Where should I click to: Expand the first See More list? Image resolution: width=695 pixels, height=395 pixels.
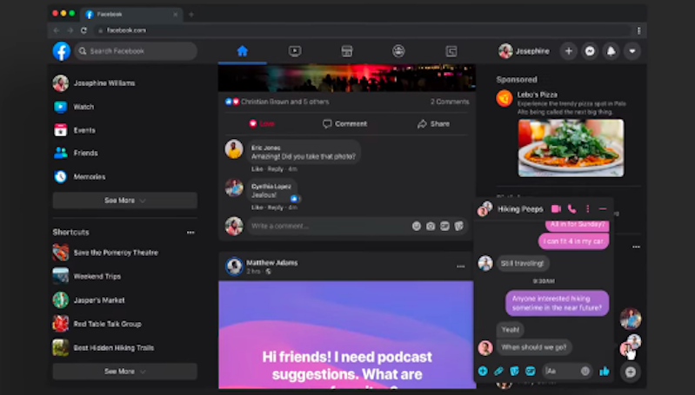pos(124,200)
